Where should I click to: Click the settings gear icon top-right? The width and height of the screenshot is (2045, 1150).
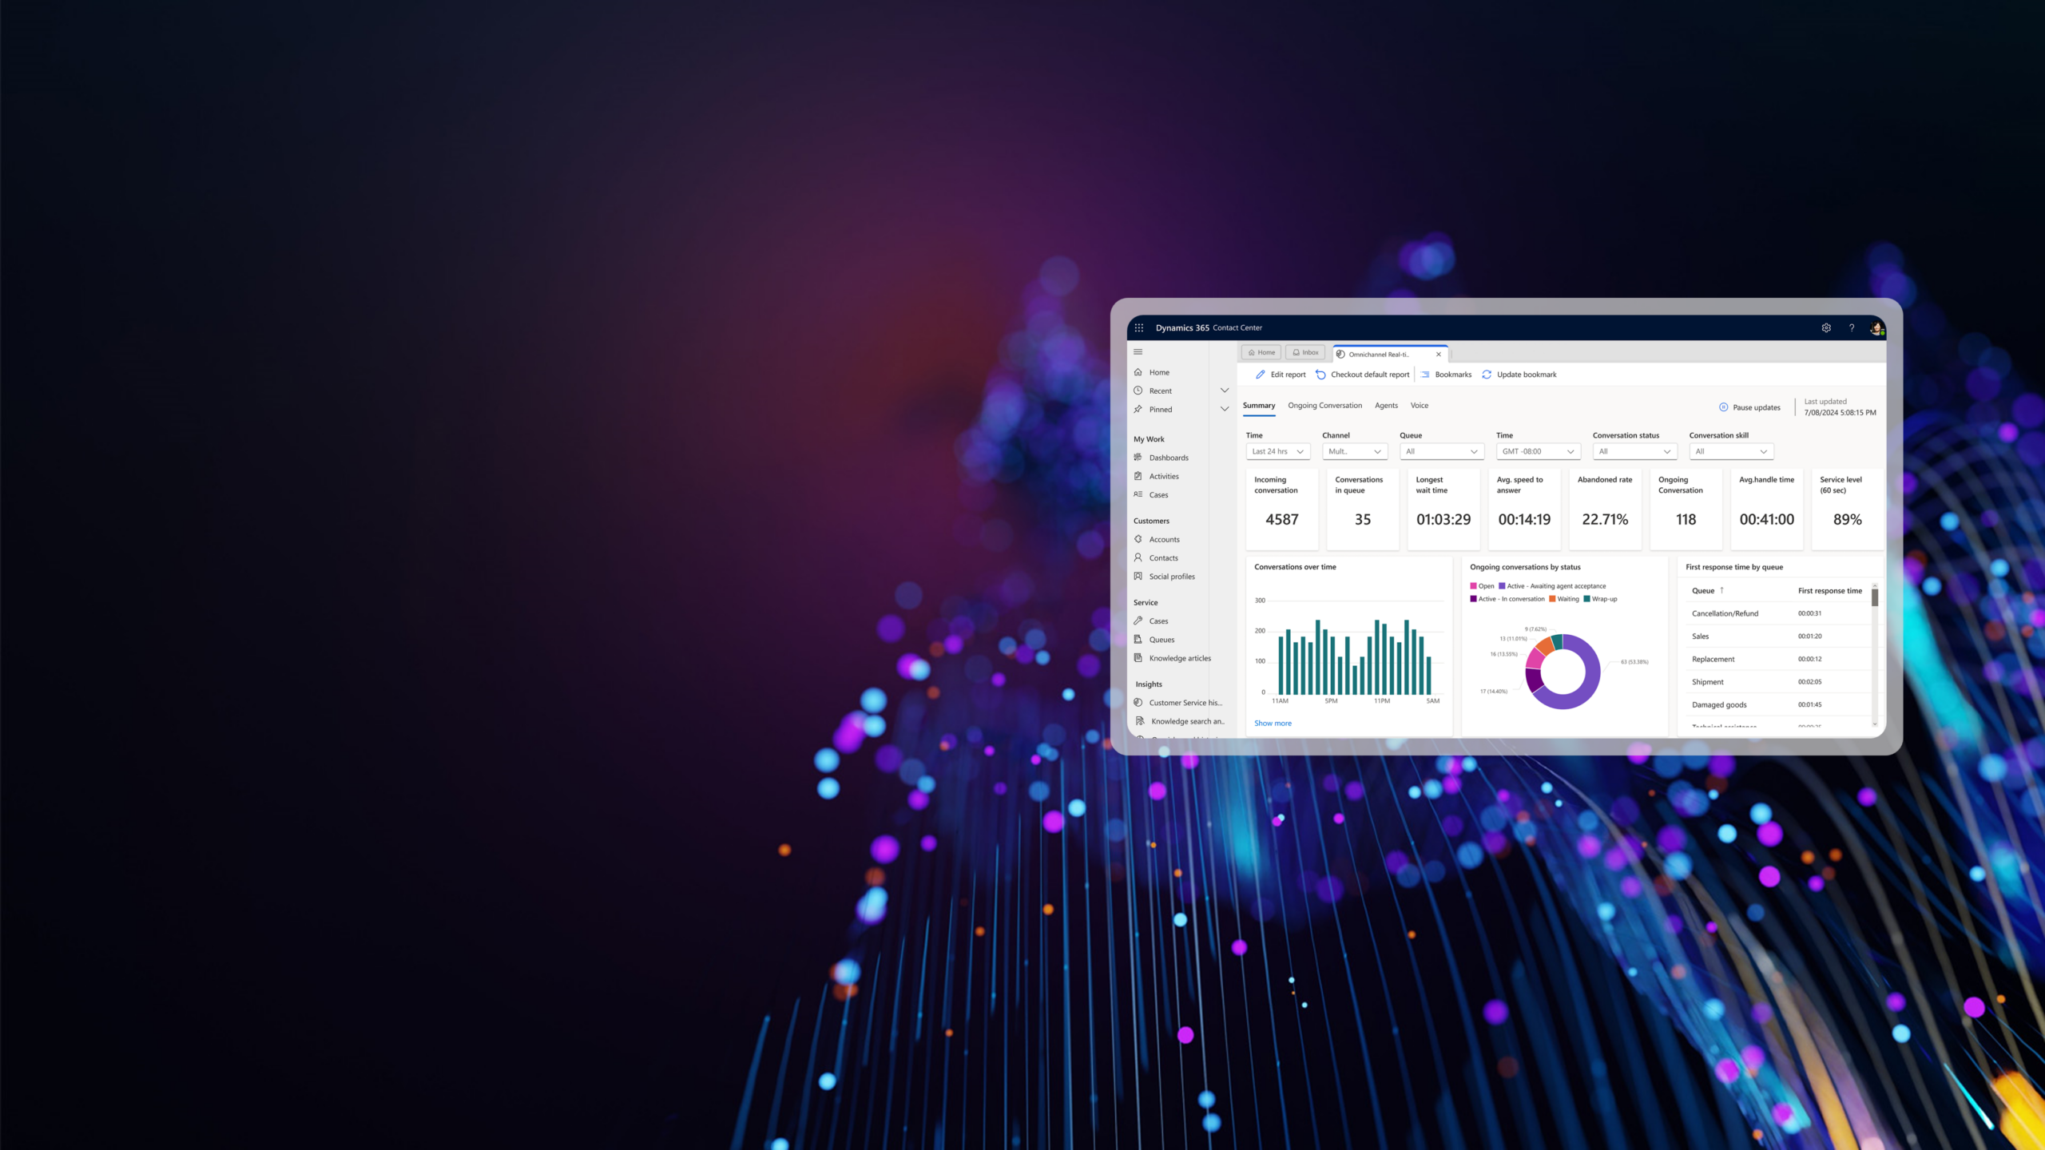1826,327
